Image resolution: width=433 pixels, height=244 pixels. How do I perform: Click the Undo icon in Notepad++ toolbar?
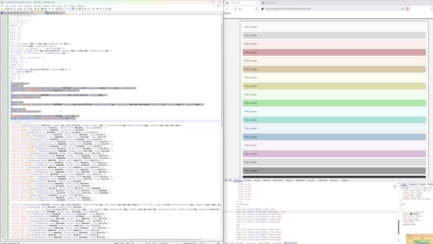35,9
